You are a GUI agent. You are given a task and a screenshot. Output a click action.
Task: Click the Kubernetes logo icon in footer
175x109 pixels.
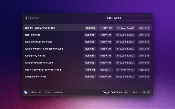26,92
